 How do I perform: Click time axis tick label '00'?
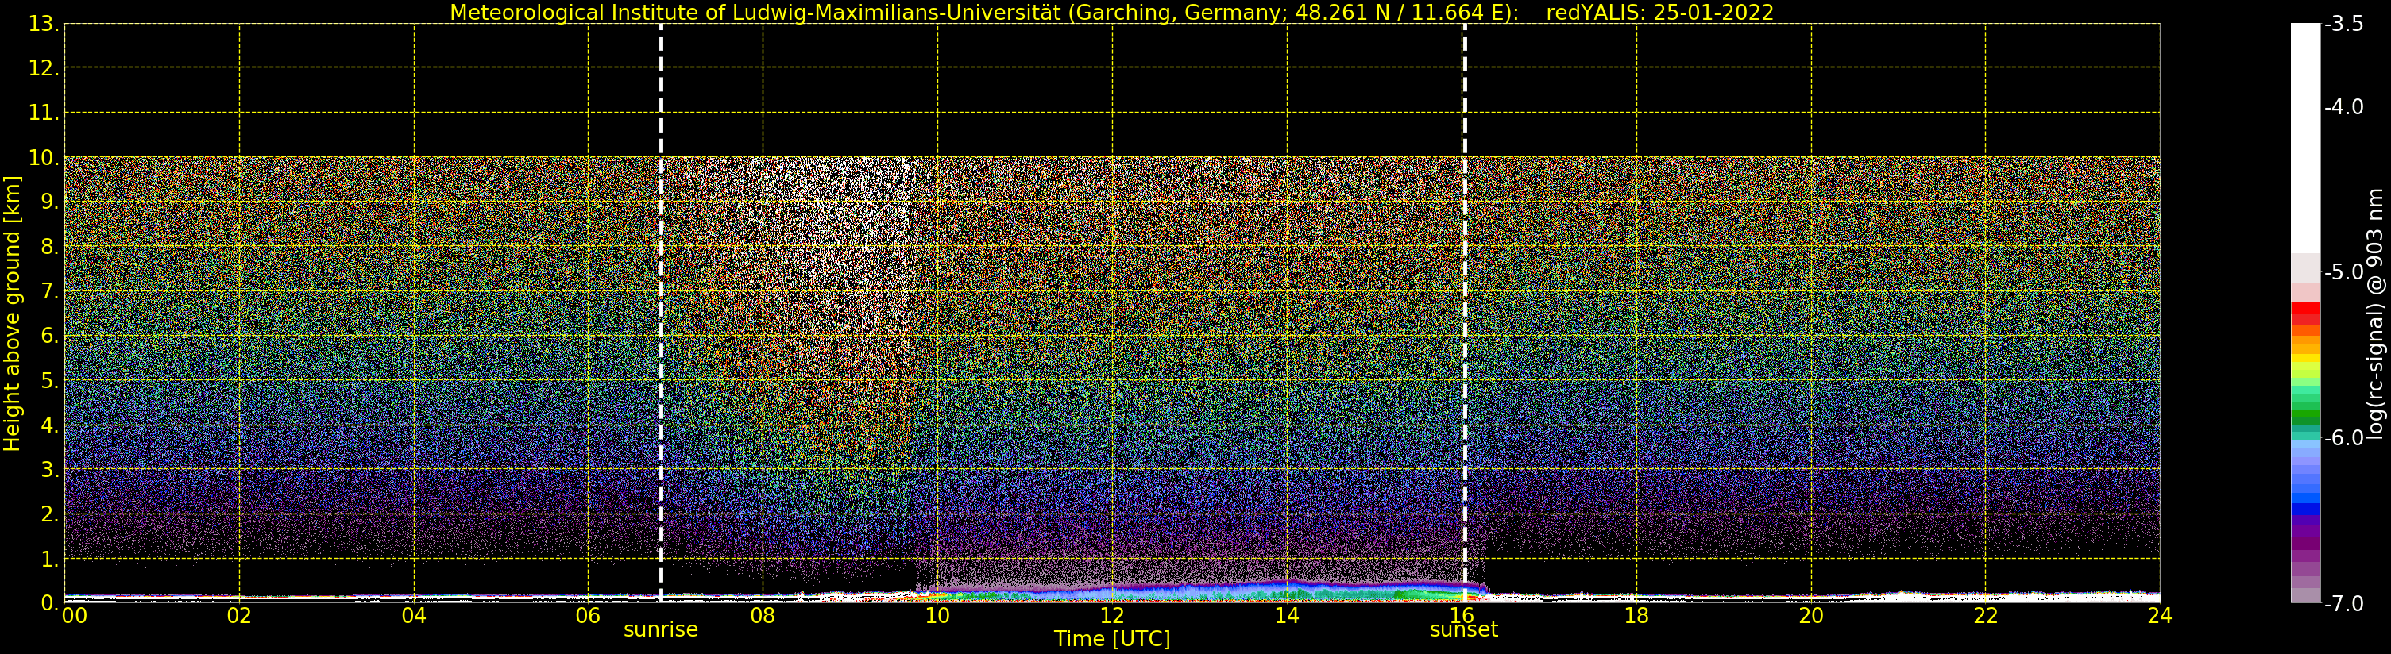(74, 615)
